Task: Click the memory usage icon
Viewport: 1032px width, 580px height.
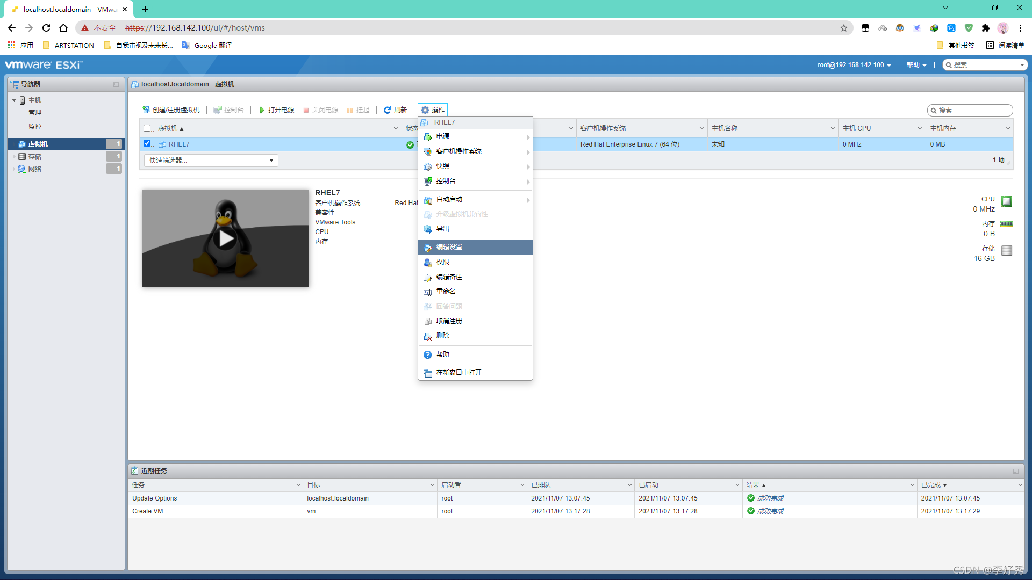Action: pos(1007,224)
